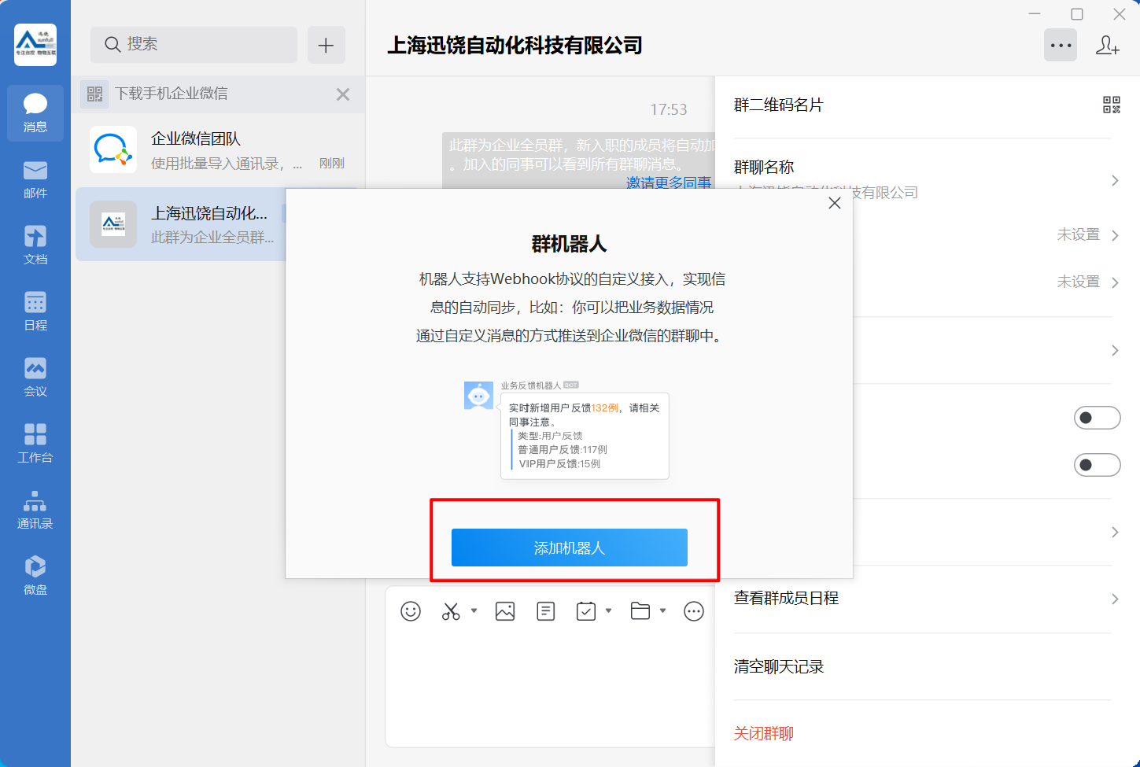The image size is (1140, 767).
Task: Open the 消息 (Messages) sidebar tab
Action: (35, 113)
